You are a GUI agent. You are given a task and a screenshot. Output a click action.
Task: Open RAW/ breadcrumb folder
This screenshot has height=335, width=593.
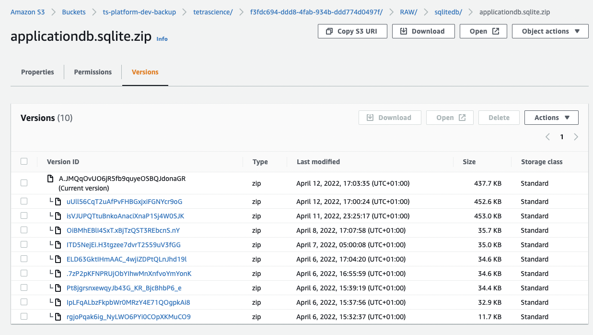pos(409,12)
